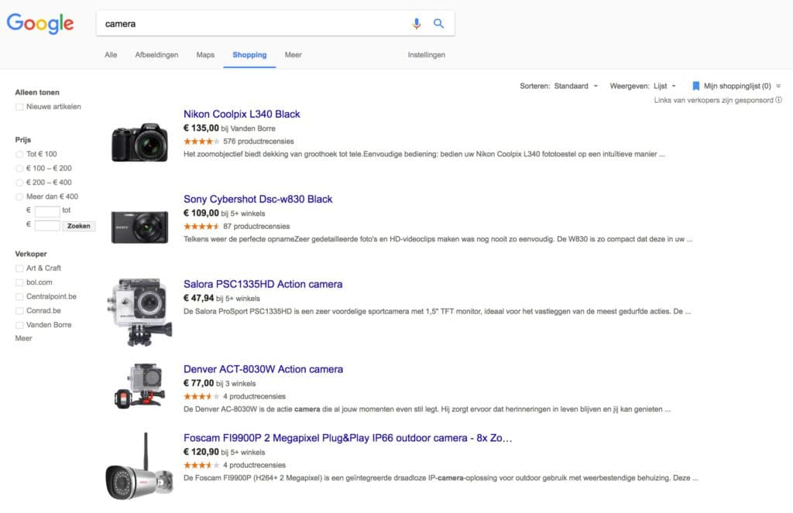Click 87 productrecensies reviews text

256,227
